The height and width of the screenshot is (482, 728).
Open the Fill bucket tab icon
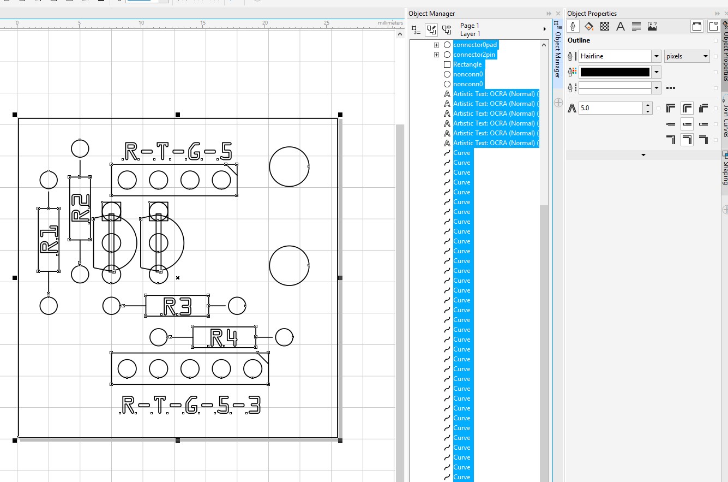589,26
